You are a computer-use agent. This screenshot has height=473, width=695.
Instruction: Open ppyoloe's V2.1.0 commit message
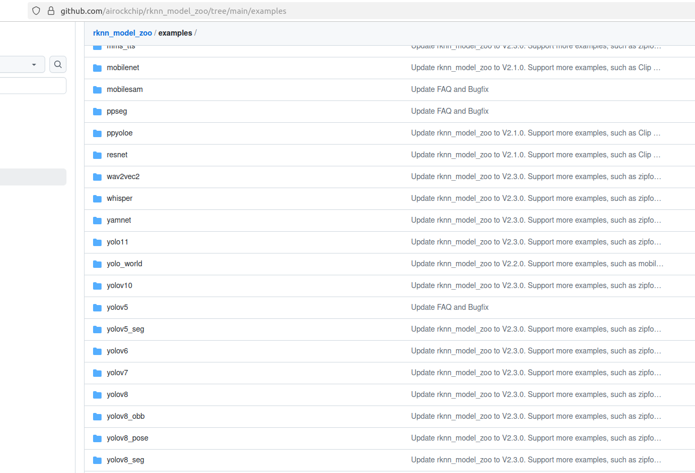(536, 133)
